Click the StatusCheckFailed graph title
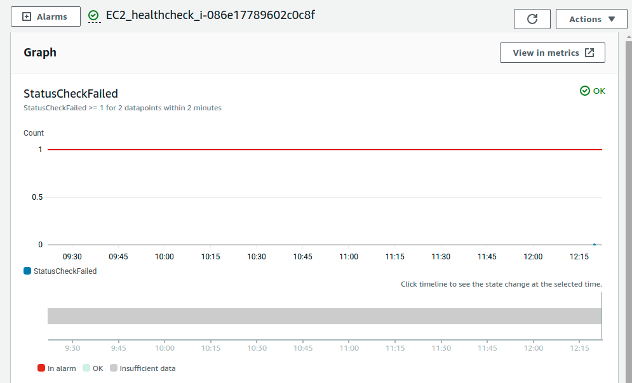Image resolution: width=632 pixels, height=383 pixels. [71, 94]
